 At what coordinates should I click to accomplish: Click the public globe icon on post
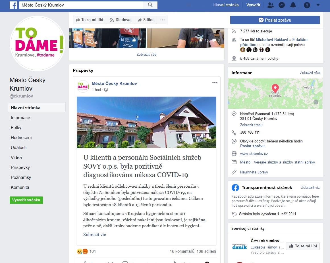[x=106, y=90]
